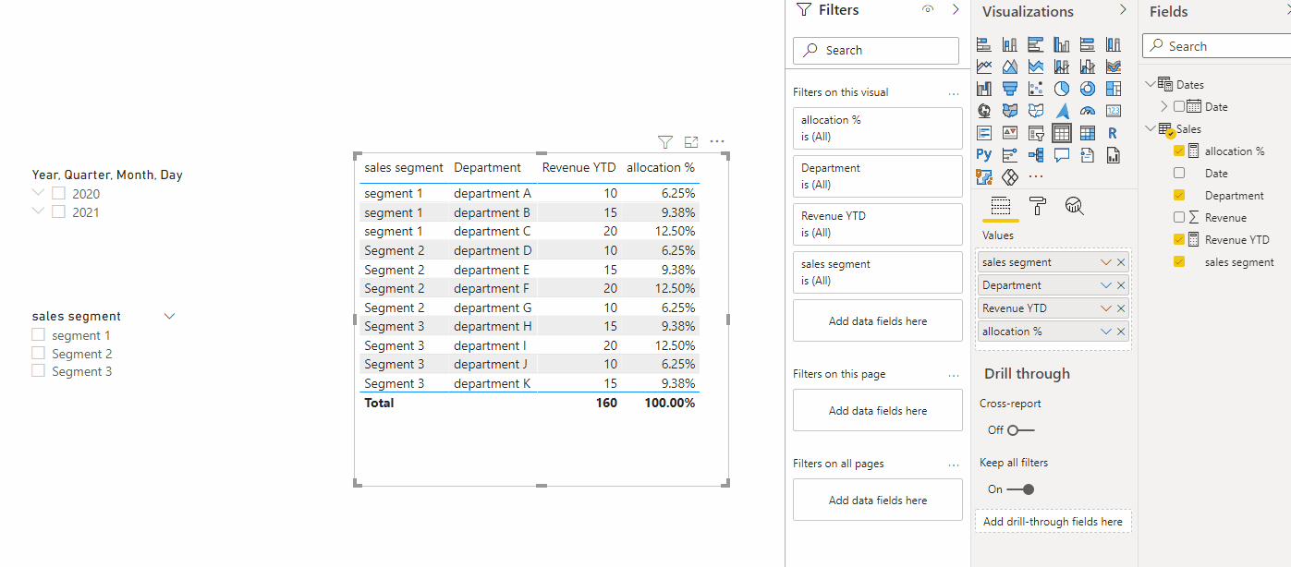The image size is (1291, 567).
Task: Switch to the Format paint roller tab
Action: click(1037, 206)
